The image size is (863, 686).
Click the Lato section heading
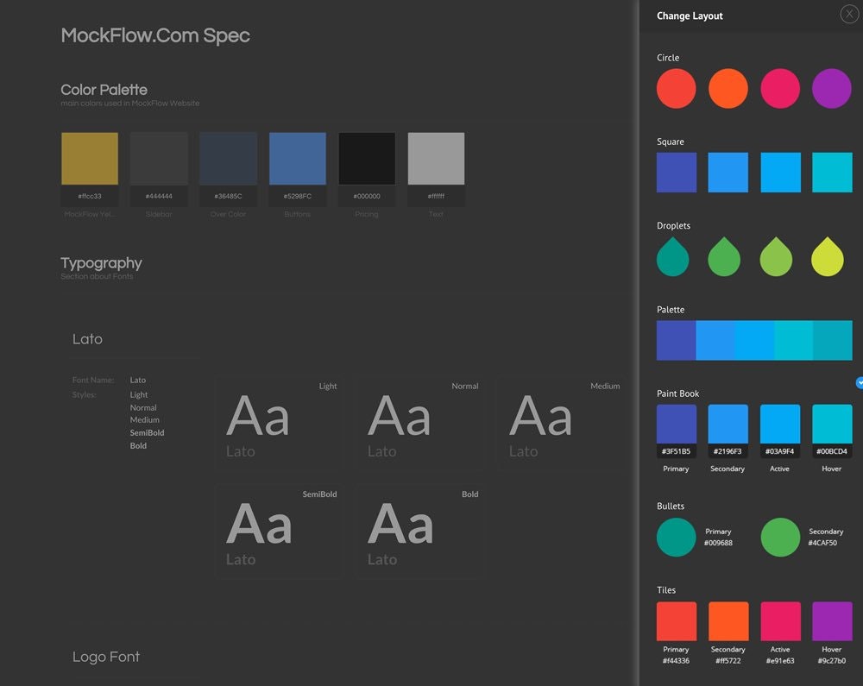[x=87, y=339]
